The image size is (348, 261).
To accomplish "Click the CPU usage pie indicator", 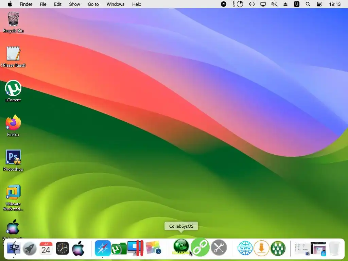I will coord(240,4).
